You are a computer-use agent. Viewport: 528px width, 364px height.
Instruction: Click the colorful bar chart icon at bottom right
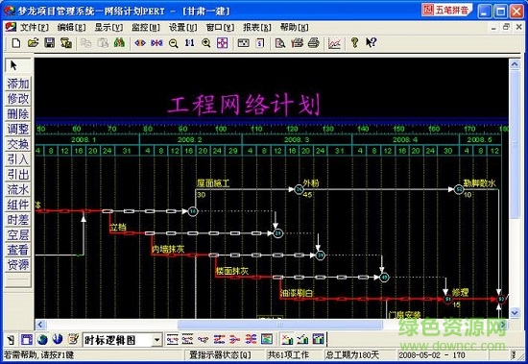[319, 339]
